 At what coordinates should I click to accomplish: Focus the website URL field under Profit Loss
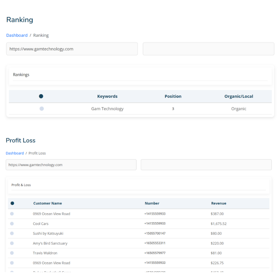[71, 165]
